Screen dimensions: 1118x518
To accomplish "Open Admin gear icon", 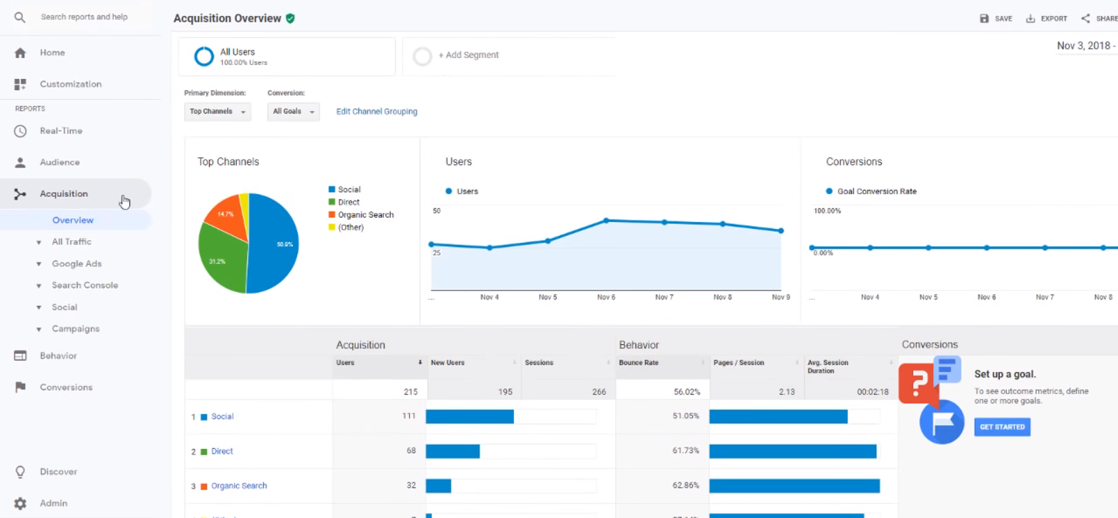I will [20, 503].
